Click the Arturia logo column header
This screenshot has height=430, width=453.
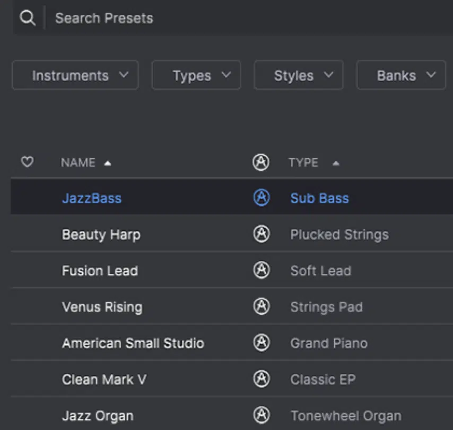pos(261,163)
